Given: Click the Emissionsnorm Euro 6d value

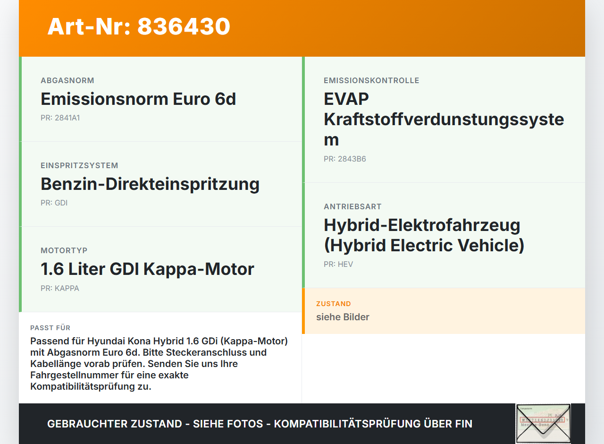Looking at the screenshot, I should [x=138, y=99].
